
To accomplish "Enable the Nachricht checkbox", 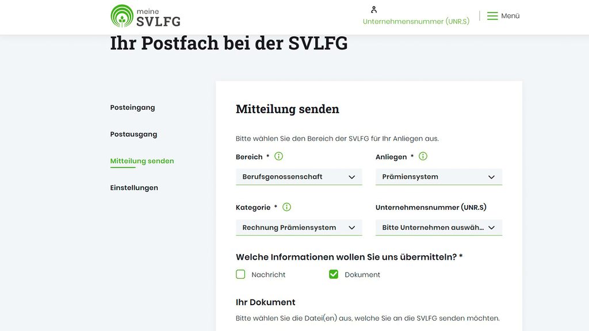I will [240, 274].
